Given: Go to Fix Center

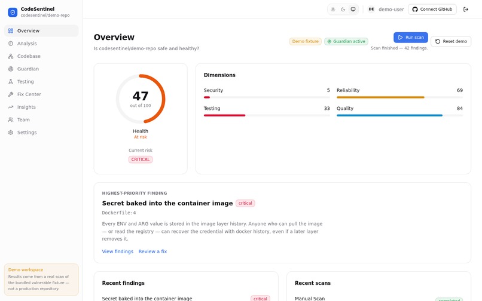Looking at the screenshot, I should pyautogui.click(x=41, y=94).
